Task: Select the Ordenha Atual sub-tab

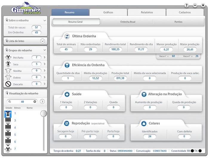Action: point(127,22)
